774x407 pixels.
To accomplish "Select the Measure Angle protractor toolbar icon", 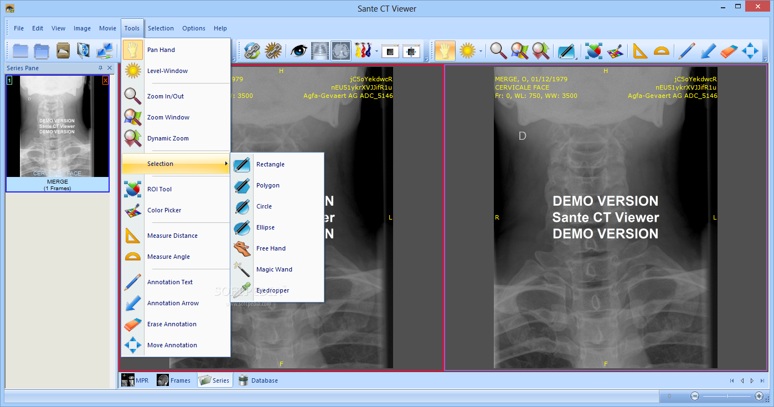I will 661,51.
